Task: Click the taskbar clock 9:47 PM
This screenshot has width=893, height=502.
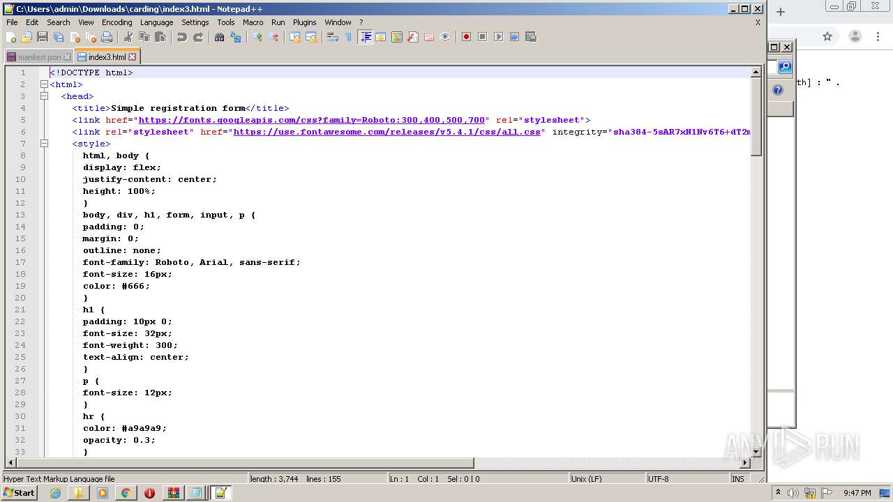Action: (x=857, y=493)
